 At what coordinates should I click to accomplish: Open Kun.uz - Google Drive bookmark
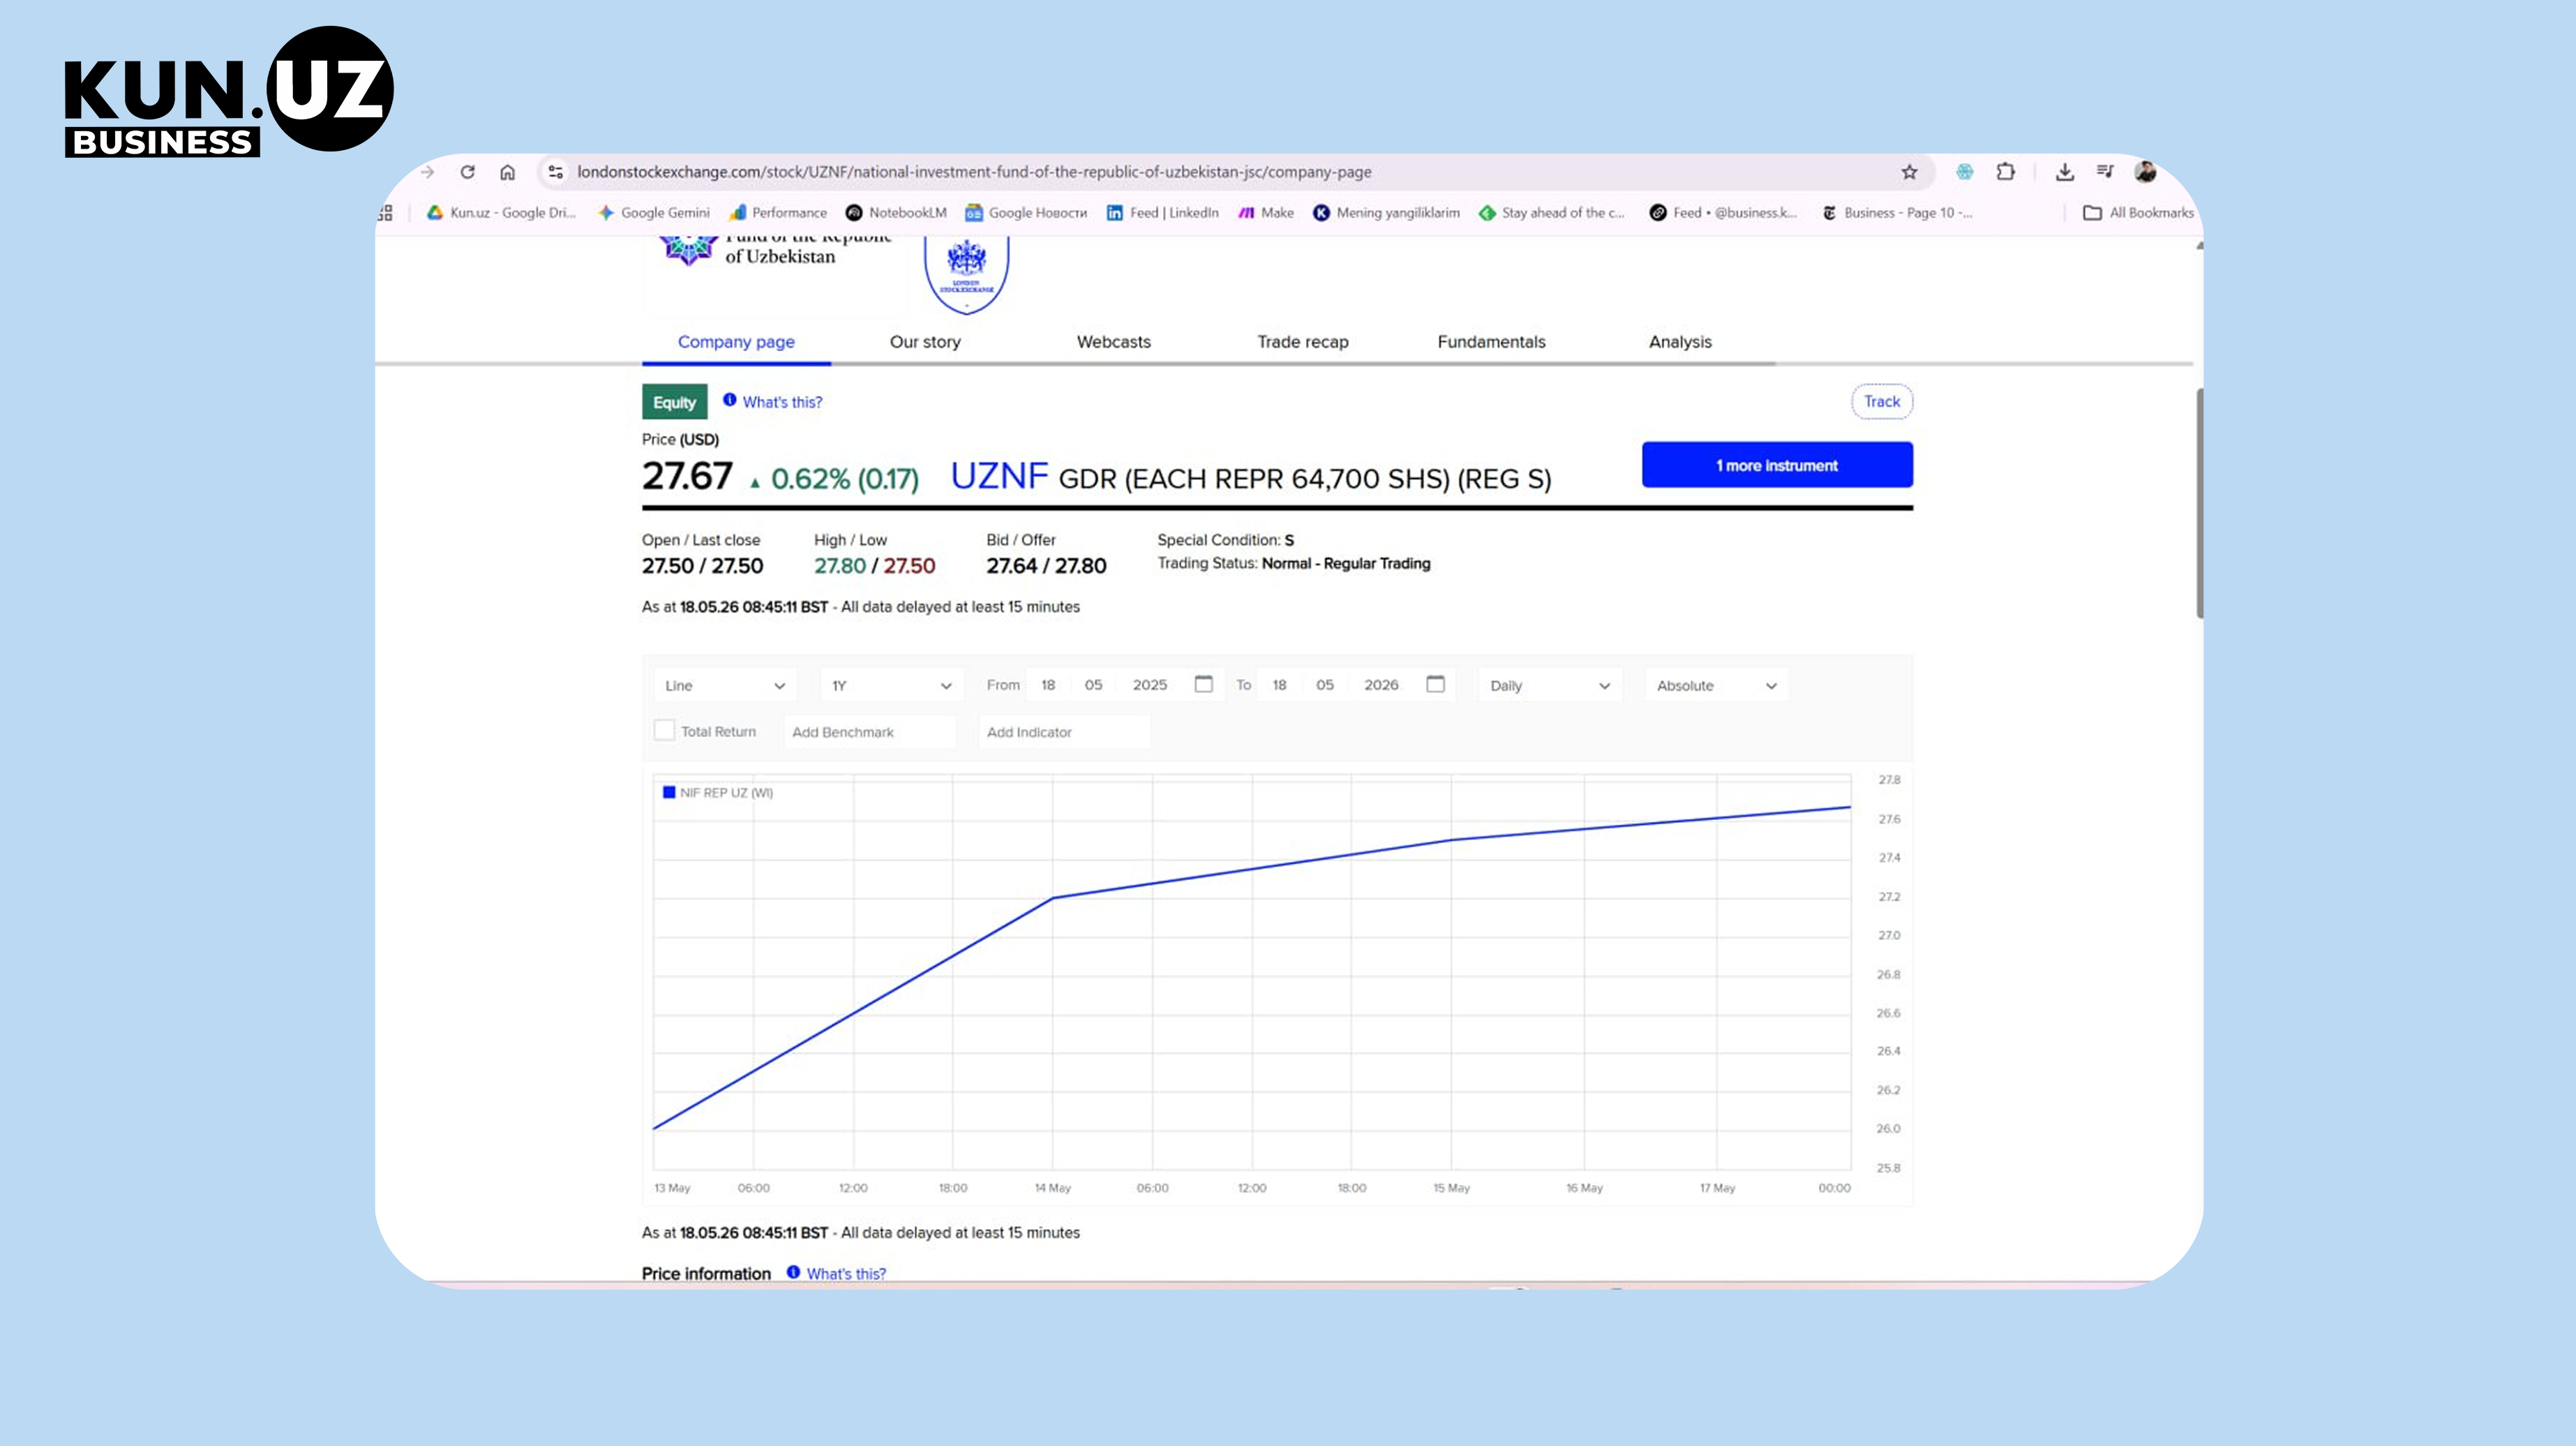coord(501,213)
